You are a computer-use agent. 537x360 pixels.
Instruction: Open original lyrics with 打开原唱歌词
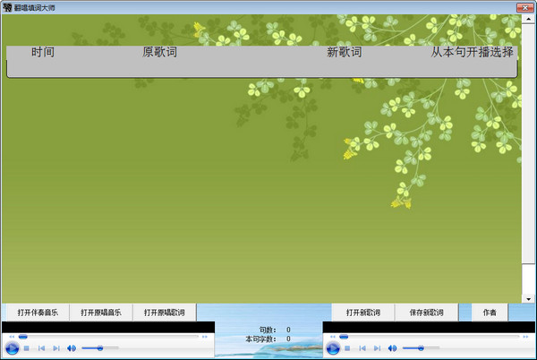(165, 313)
